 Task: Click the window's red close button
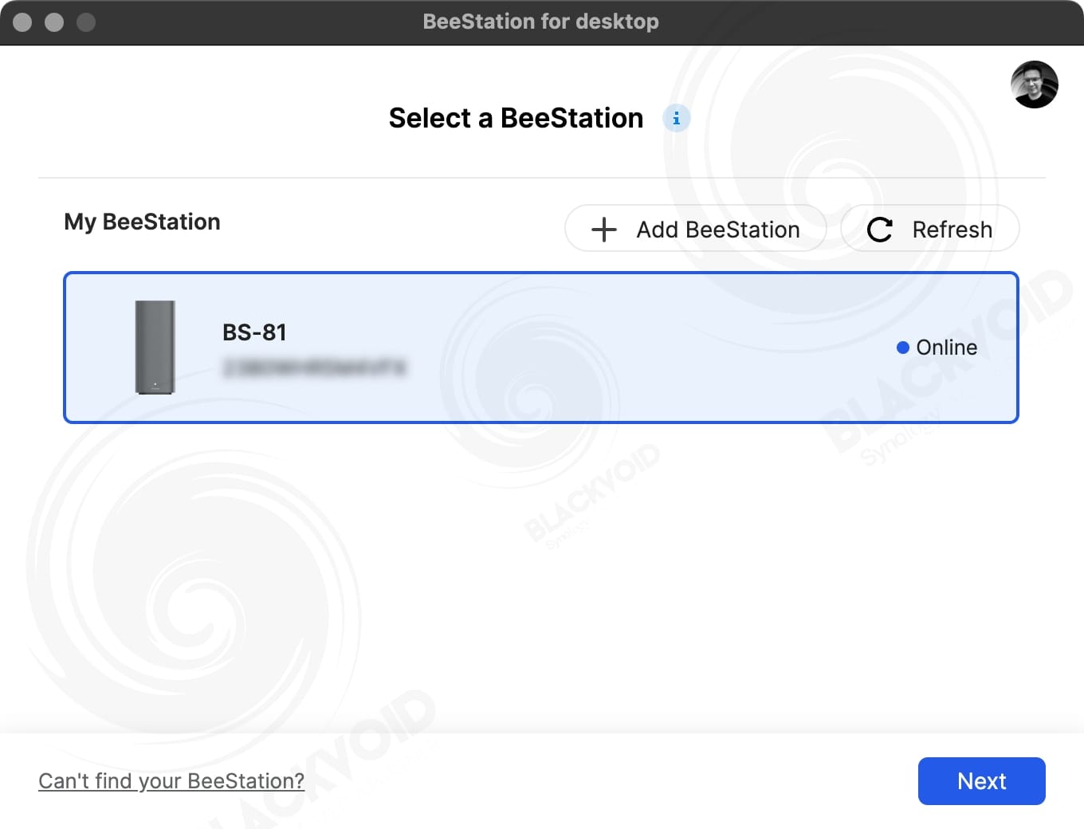[22, 22]
